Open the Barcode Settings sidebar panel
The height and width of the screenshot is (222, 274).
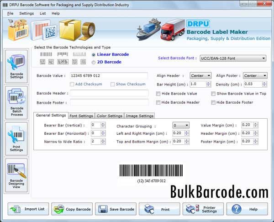pyautogui.click(x=16, y=66)
